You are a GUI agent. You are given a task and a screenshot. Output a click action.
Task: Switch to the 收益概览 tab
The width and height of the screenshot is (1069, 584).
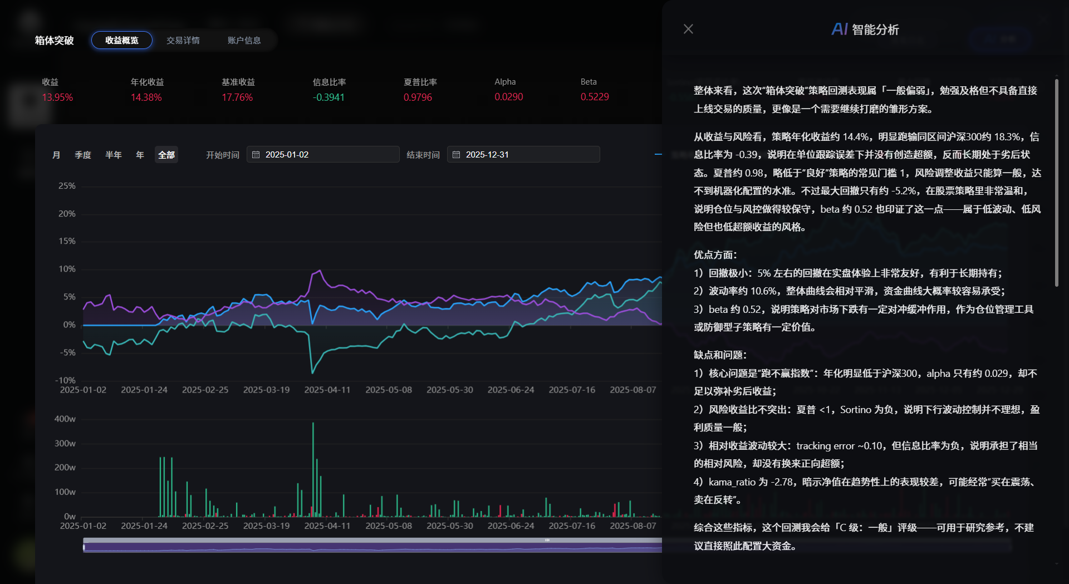(122, 40)
